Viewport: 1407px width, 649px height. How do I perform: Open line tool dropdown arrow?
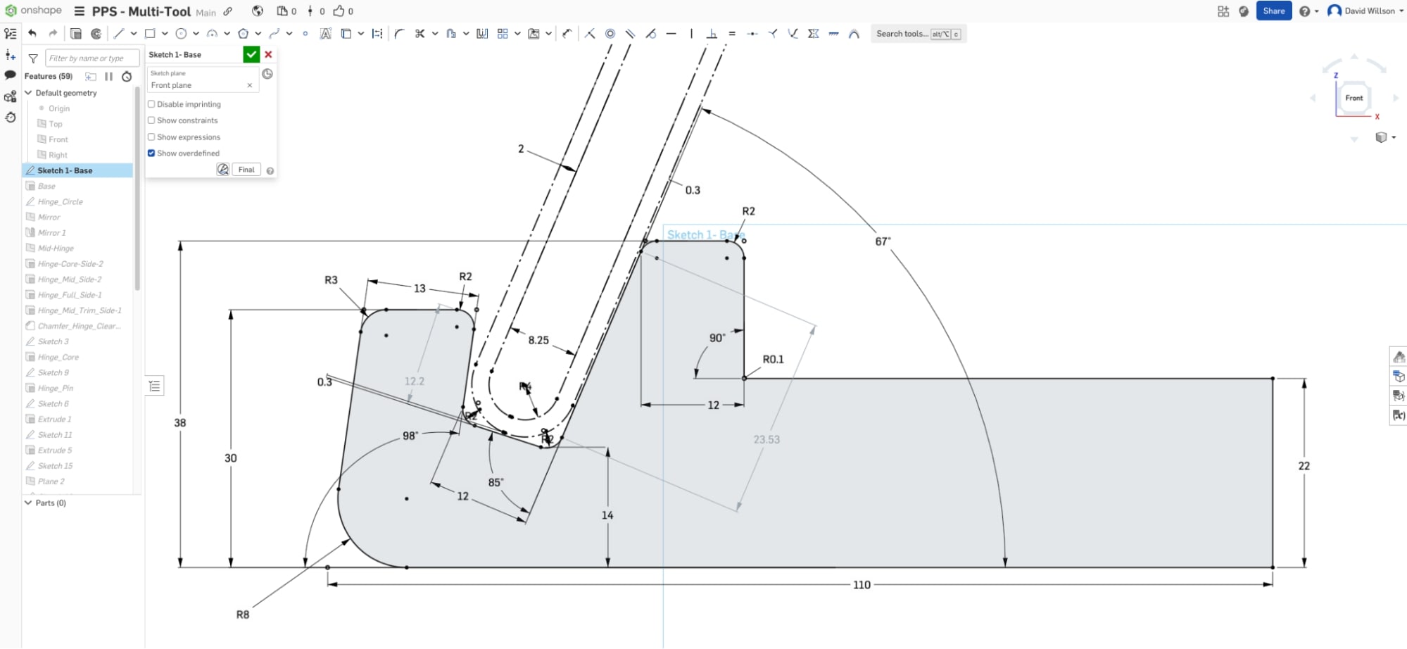point(134,33)
